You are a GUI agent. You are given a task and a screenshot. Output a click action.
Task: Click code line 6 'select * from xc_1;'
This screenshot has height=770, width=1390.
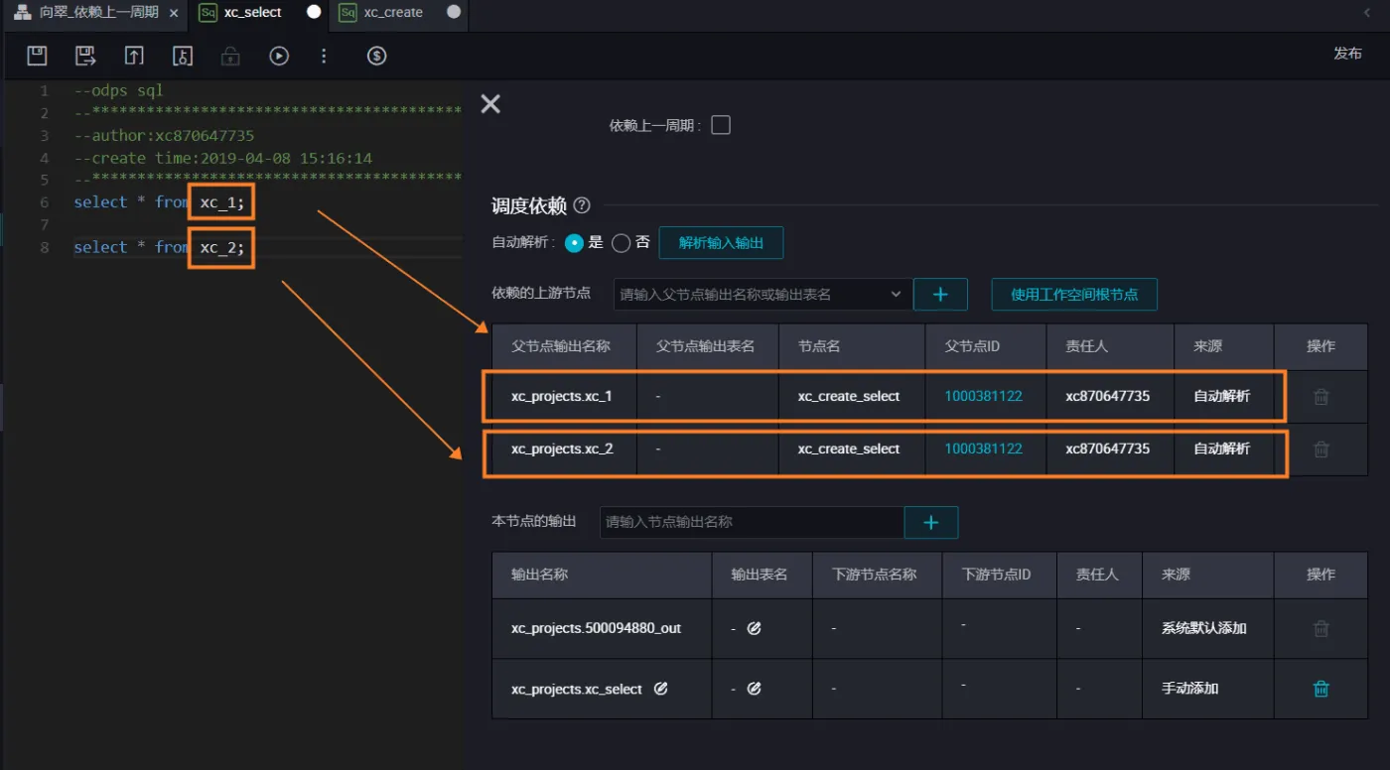[x=159, y=201]
